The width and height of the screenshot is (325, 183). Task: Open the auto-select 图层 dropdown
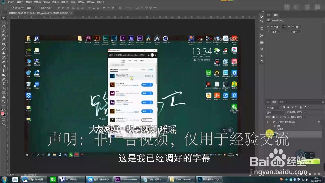point(31,8)
